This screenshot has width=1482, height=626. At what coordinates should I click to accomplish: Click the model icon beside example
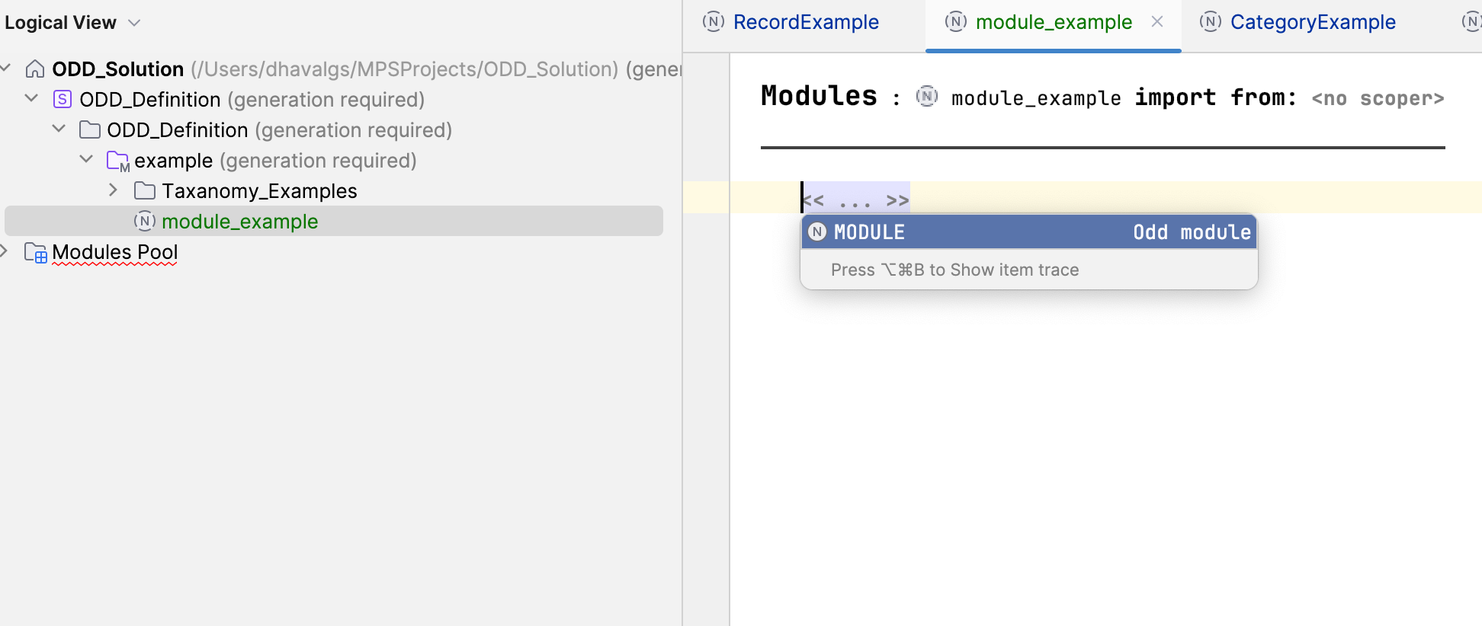tap(119, 160)
